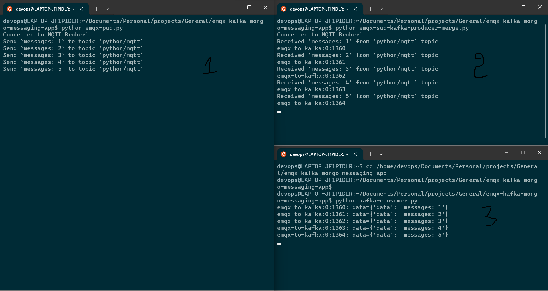The width and height of the screenshot is (548, 291).
Task: Maximize the left terminal window
Action: coord(249,7)
